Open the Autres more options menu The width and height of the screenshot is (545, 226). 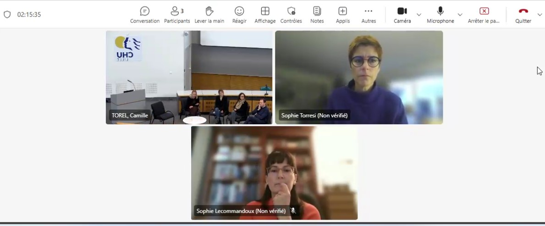click(x=369, y=15)
